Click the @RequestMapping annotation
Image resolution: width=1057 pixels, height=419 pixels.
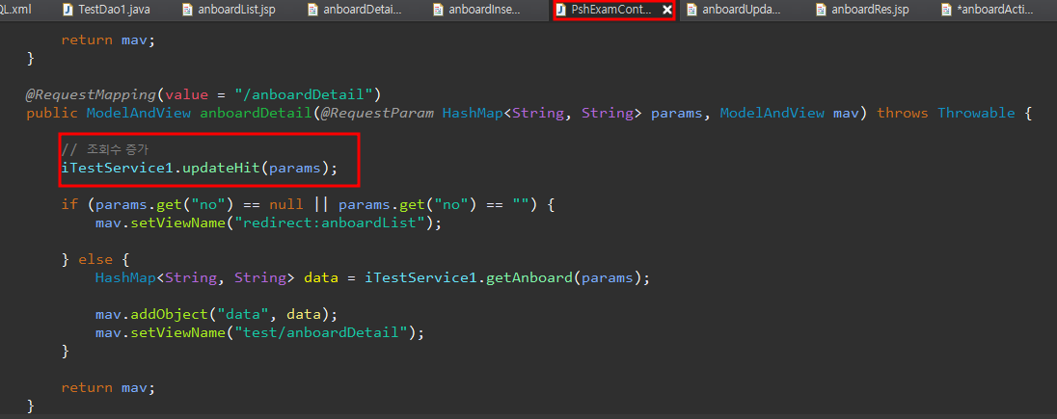pos(92,93)
